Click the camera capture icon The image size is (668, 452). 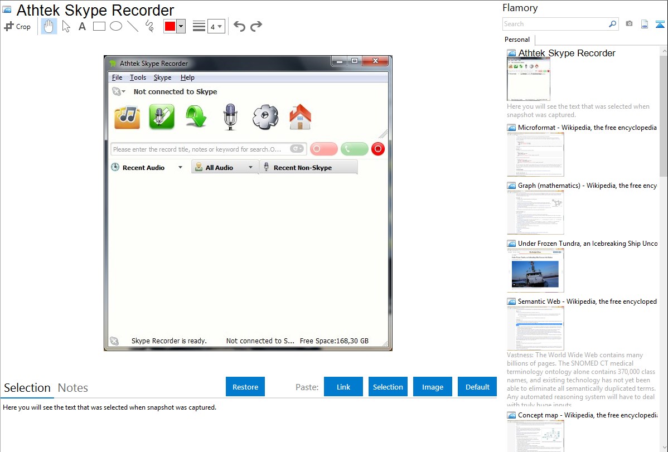pos(629,24)
